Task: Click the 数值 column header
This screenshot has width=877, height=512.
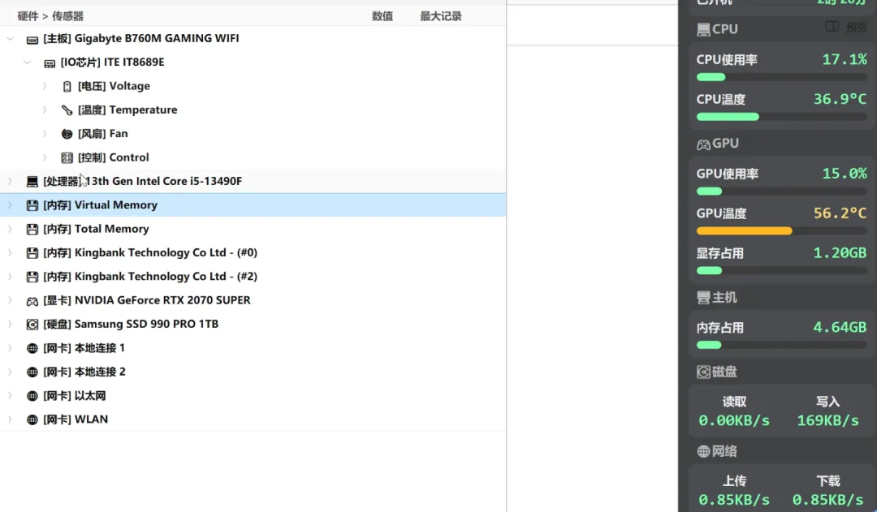Action: [382, 16]
